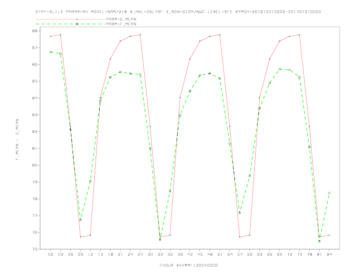
Task: Click x-axis tick label 72
Action: tap(289, 254)
